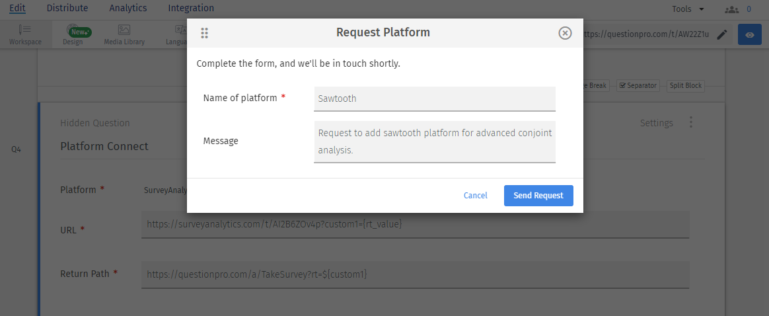This screenshot has width=769, height=316.
Task: Click into the Message text area
Action: (x=435, y=141)
